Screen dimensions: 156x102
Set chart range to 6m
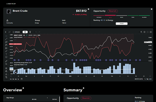pos(16,79)
